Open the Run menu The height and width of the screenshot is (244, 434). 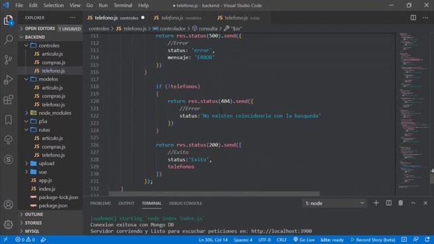pyautogui.click(x=103, y=5)
